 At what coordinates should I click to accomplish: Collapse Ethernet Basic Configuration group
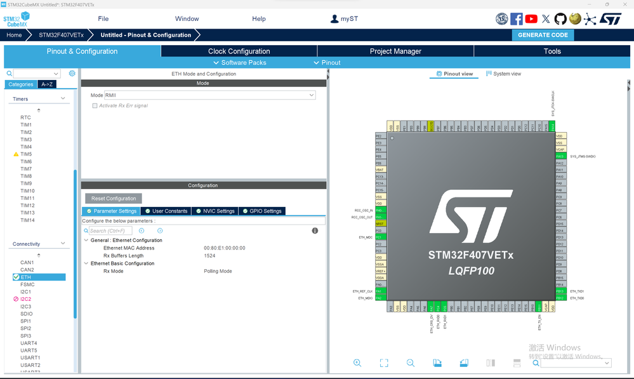coord(86,263)
